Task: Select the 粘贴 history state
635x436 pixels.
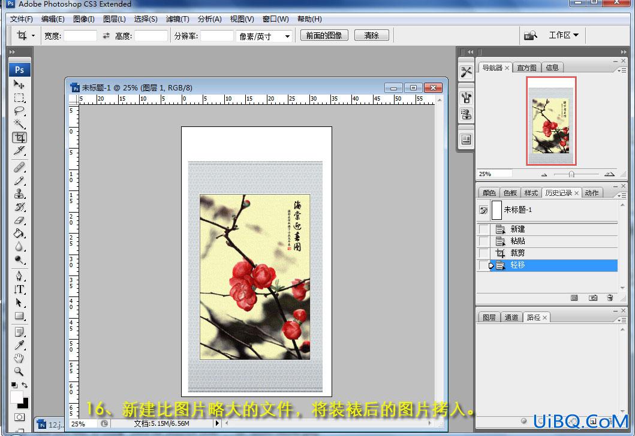Action: 554,241
